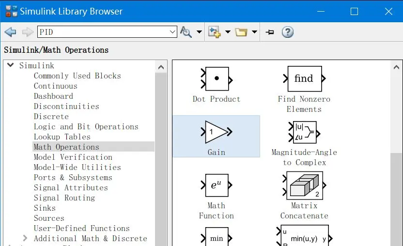Click the Matrix Concatenate label text
This screenshot has width=403, height=246.
click(x=304, y=211)
